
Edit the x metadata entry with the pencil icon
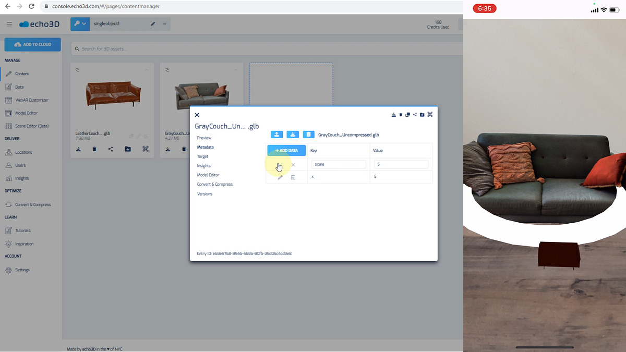[x=280, y=177]
